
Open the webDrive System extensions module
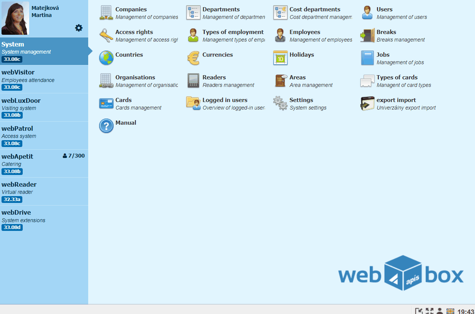click(x=44, y=220)
